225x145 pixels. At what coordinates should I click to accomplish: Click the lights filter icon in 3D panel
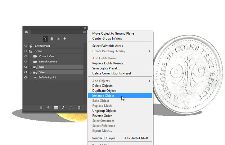click(x=65, y=39)
